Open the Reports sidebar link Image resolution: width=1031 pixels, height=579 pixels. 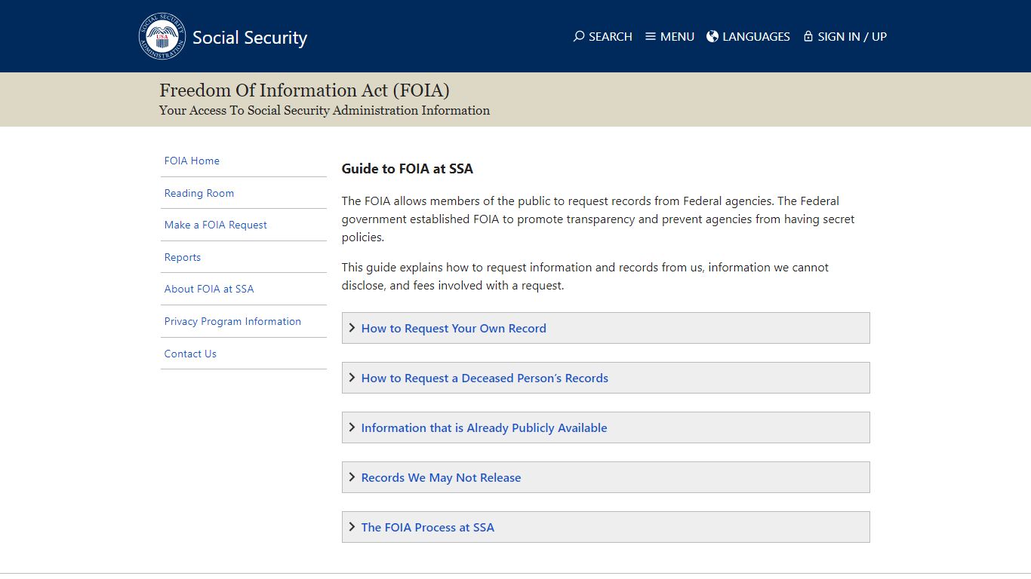coord(183,257)
